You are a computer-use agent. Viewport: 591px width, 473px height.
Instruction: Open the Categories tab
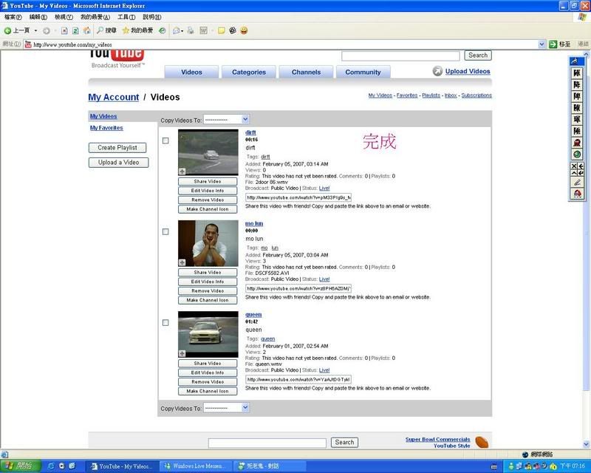[249, 72]
